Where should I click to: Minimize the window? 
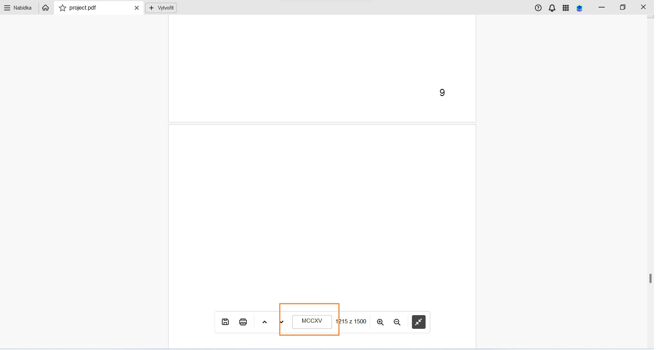tap(602, 7)
